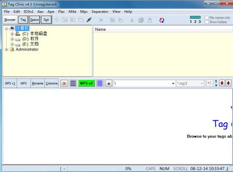Viewport: 233px width, 172px height.
Task: Click the greyed scissors cut icon
Action: pos(132,20)
